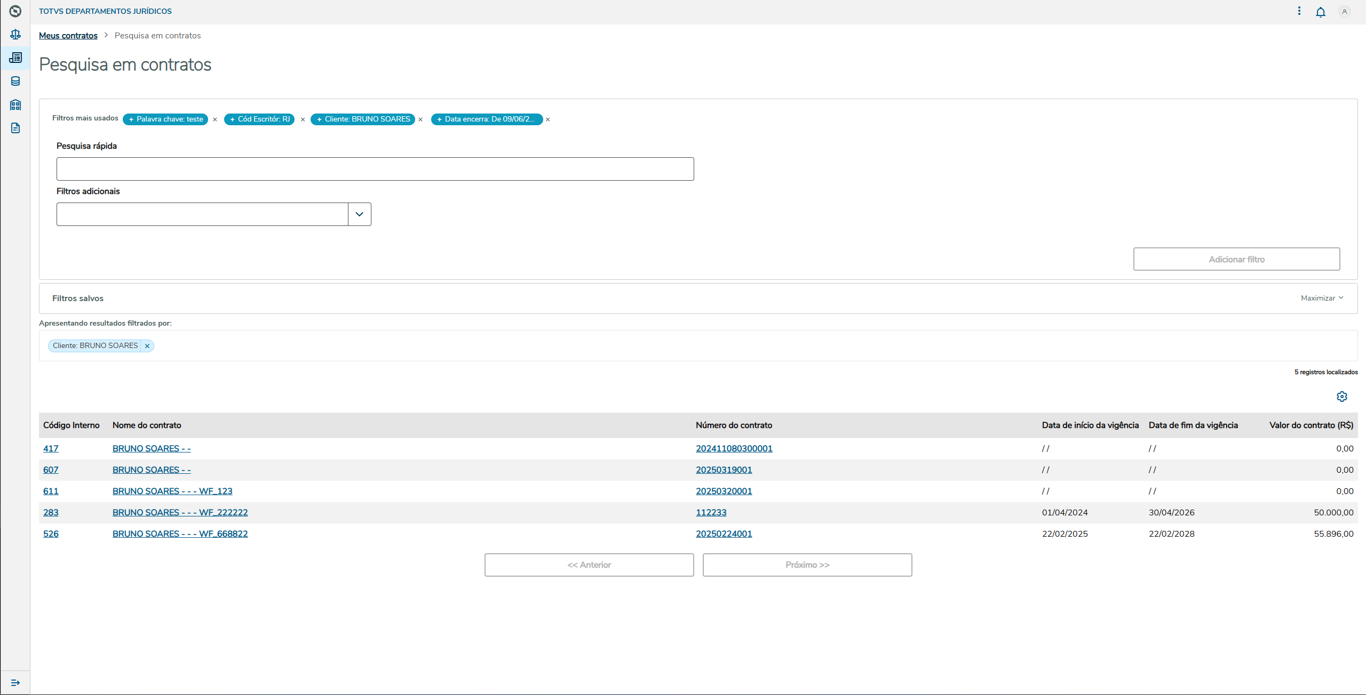Expand the sidebar with arrow icon
The width and height of the screenshot is (1366, 695).
[15, 683]
